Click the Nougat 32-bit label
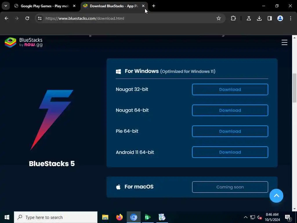The width and height of the screenshot is (297, 223). point(132,89)
